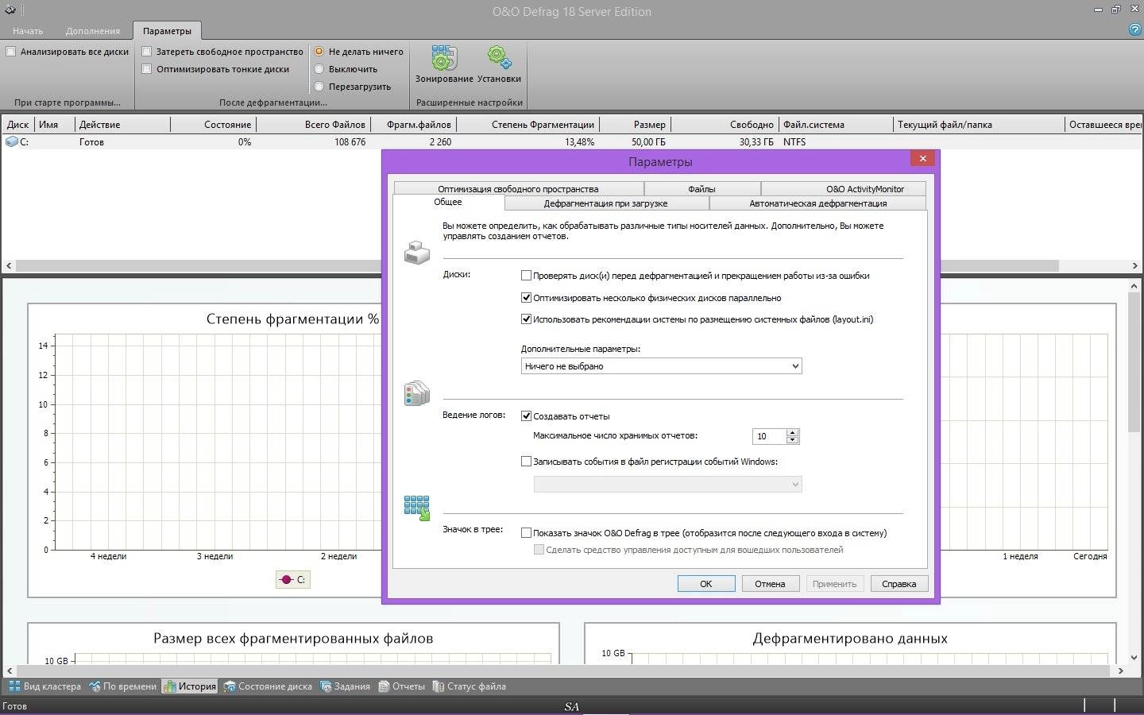1144x715 pixels.
Task: Toggle Анализировать все диски checkbox
Action: tap(11, 52)
